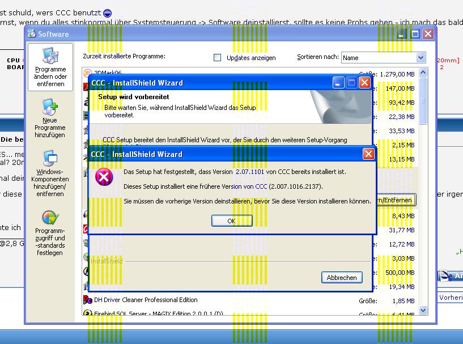Image resolution: width=463 pixels, height=344 pixels.
Task: Click the smiley emoticon in forum post
Action: pos(108,13)
